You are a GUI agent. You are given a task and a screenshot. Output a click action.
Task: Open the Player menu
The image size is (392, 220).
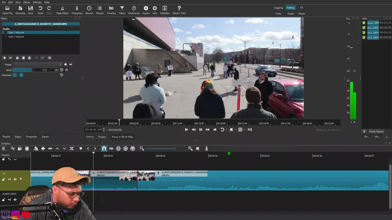tap(27, 2)
